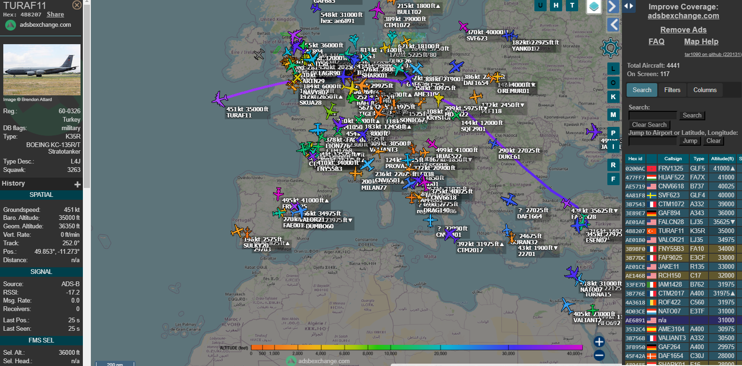The width and height of the screenshot is (742, 366).
Task: Toggle the L map option button
Action: (x=613, y=69)
